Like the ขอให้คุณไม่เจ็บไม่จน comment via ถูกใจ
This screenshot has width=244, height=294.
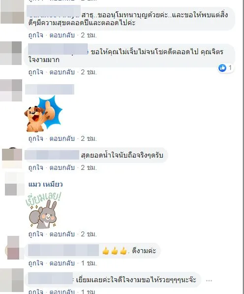pyautogui.click(x=35, y=72)
